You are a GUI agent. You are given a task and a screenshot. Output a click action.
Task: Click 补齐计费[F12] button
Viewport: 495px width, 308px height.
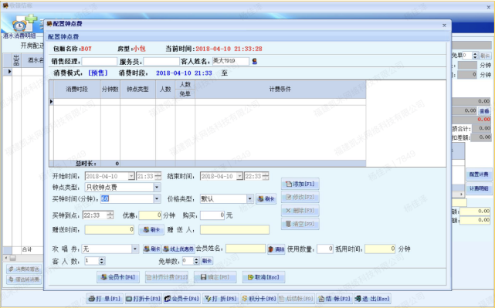pyautogui.click(x=167, y=277)
